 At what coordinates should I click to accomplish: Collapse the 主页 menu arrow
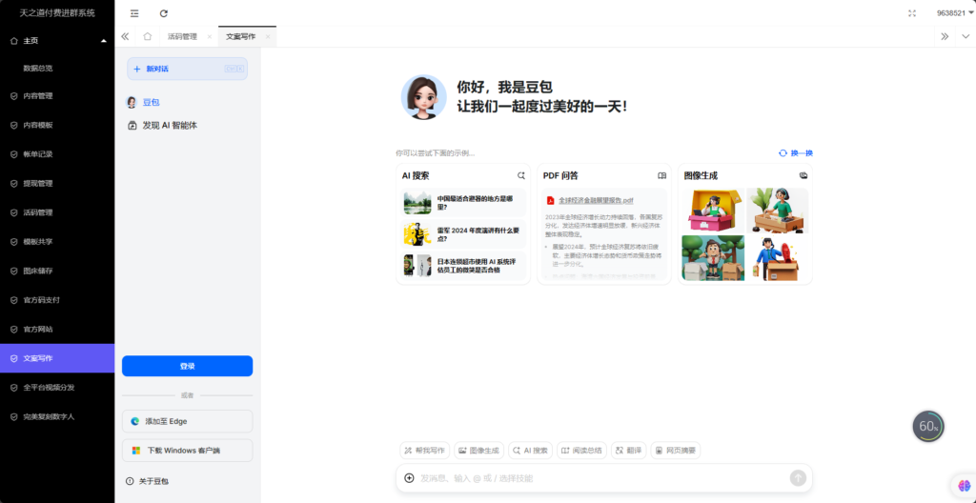tap(103, 40)
